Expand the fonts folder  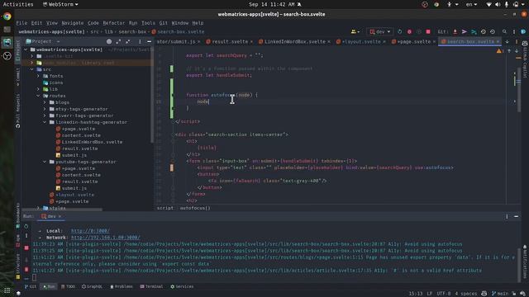(38, 76)
